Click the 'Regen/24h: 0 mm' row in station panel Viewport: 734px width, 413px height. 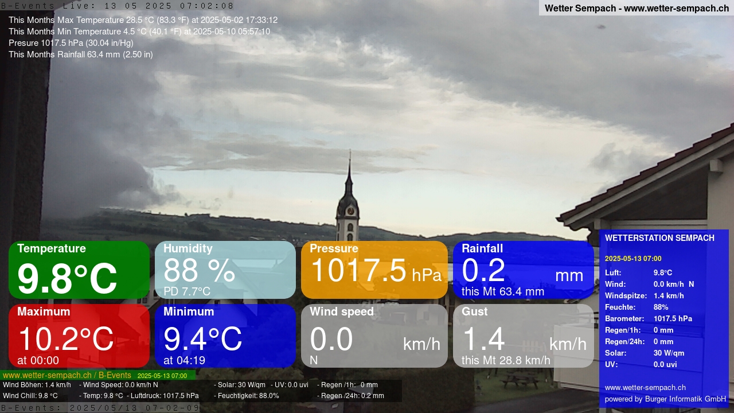(639, 342)
